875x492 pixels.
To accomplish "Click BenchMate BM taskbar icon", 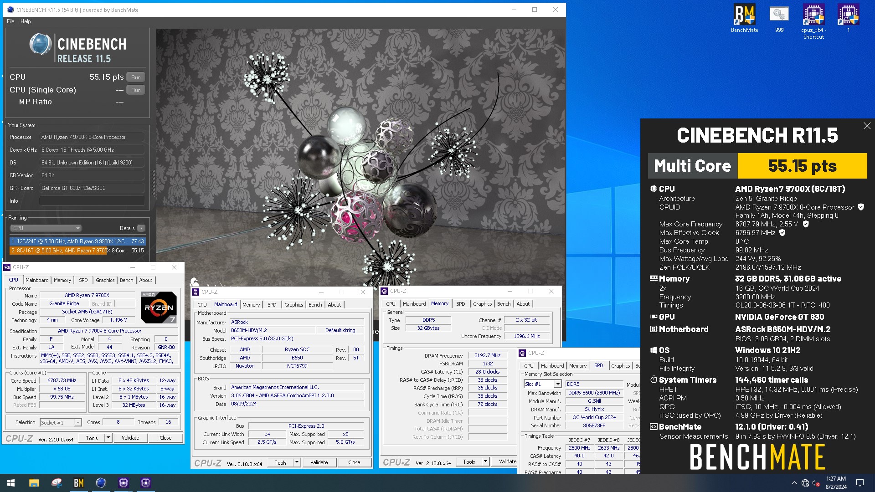I will [78, 483].
